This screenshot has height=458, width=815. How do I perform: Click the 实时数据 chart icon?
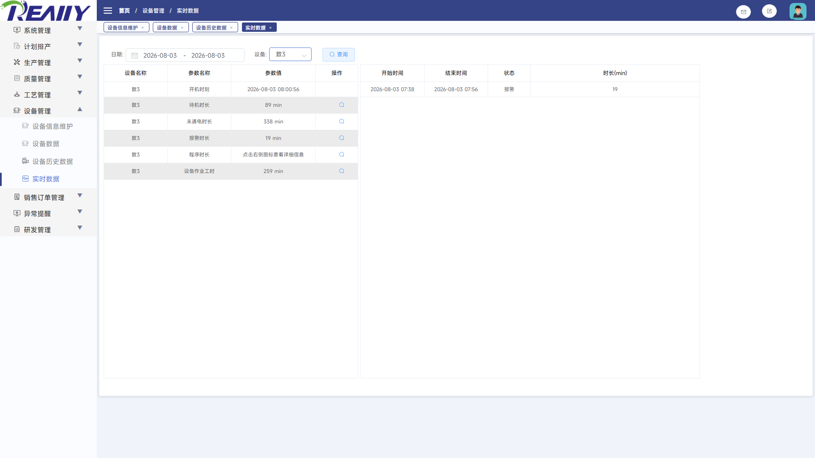25,179
